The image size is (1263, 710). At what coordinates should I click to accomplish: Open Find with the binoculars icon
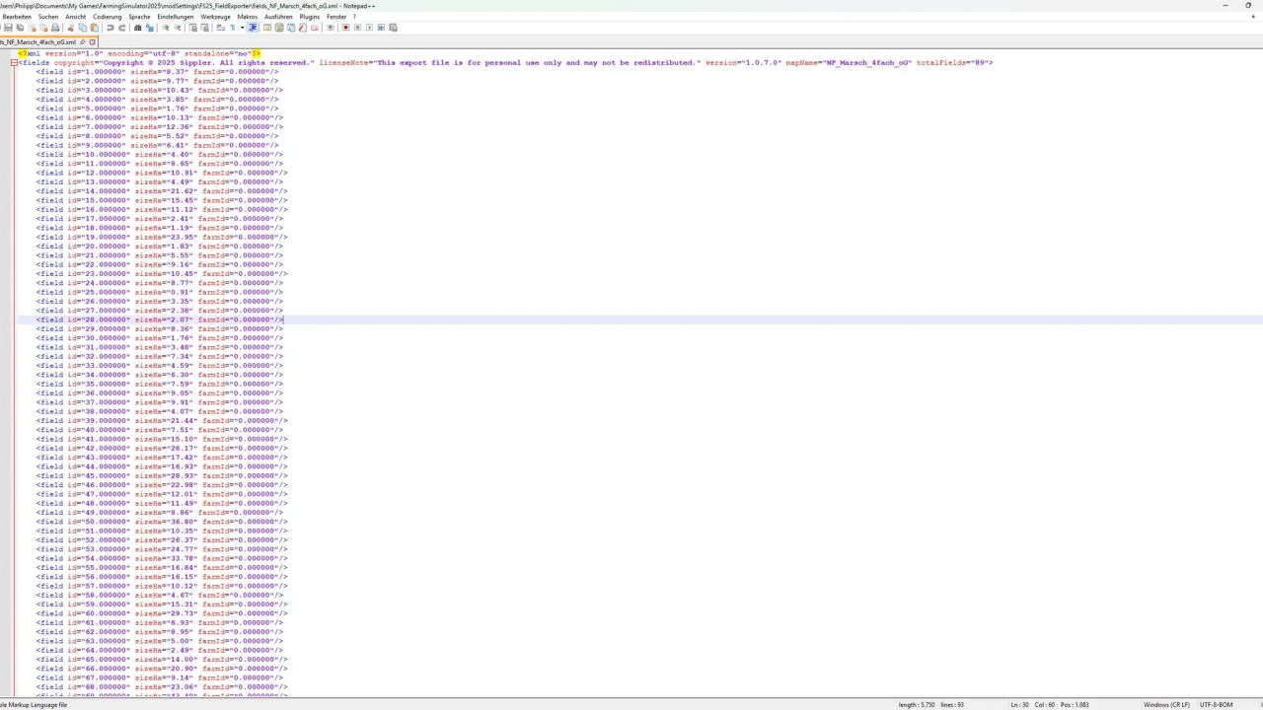click(x=138, y=28)
